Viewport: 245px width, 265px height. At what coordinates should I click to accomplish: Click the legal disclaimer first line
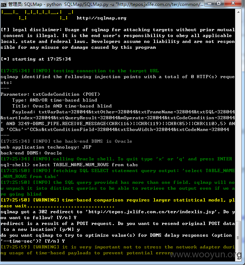coord(118,30)
